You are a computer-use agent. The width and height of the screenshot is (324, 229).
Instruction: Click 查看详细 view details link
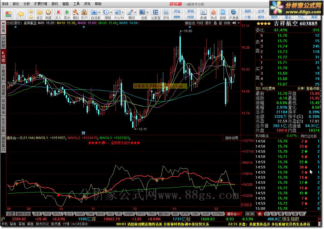pyautogui.click(x=313, y=88)
